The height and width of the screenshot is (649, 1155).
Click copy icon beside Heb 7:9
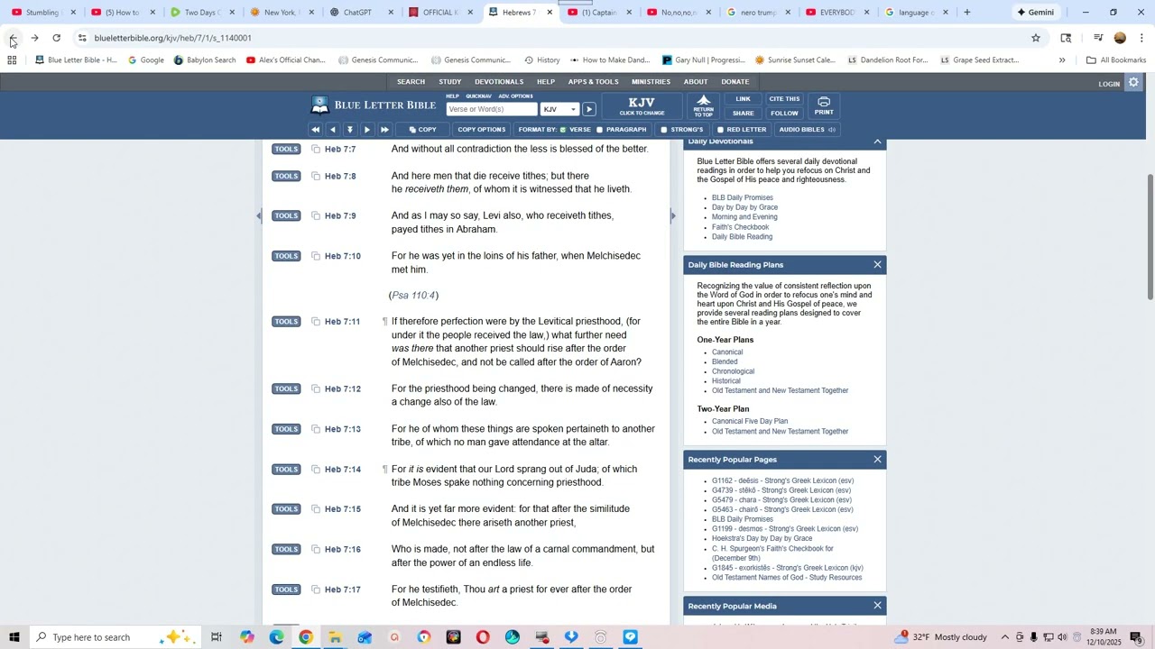click(316, 216)
